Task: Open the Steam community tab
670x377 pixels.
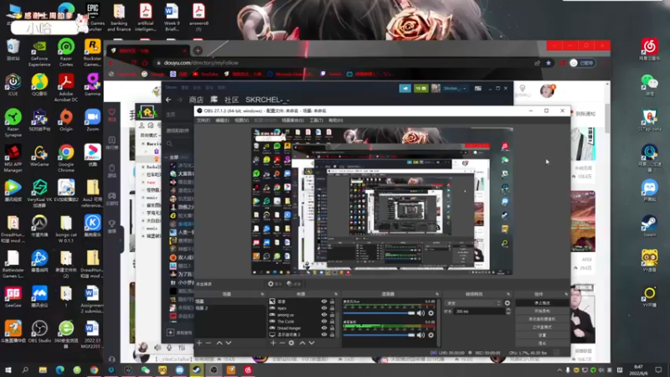Action: (231, 100)
